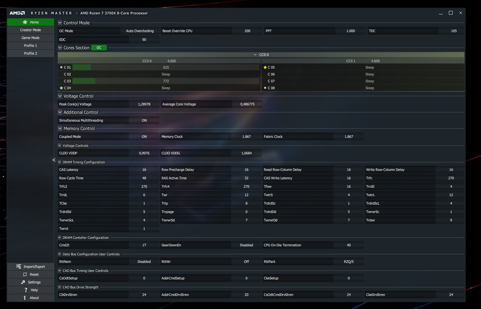The image size is (481, 309).
Task: Collapse the Cores Section
Action: 60,48
